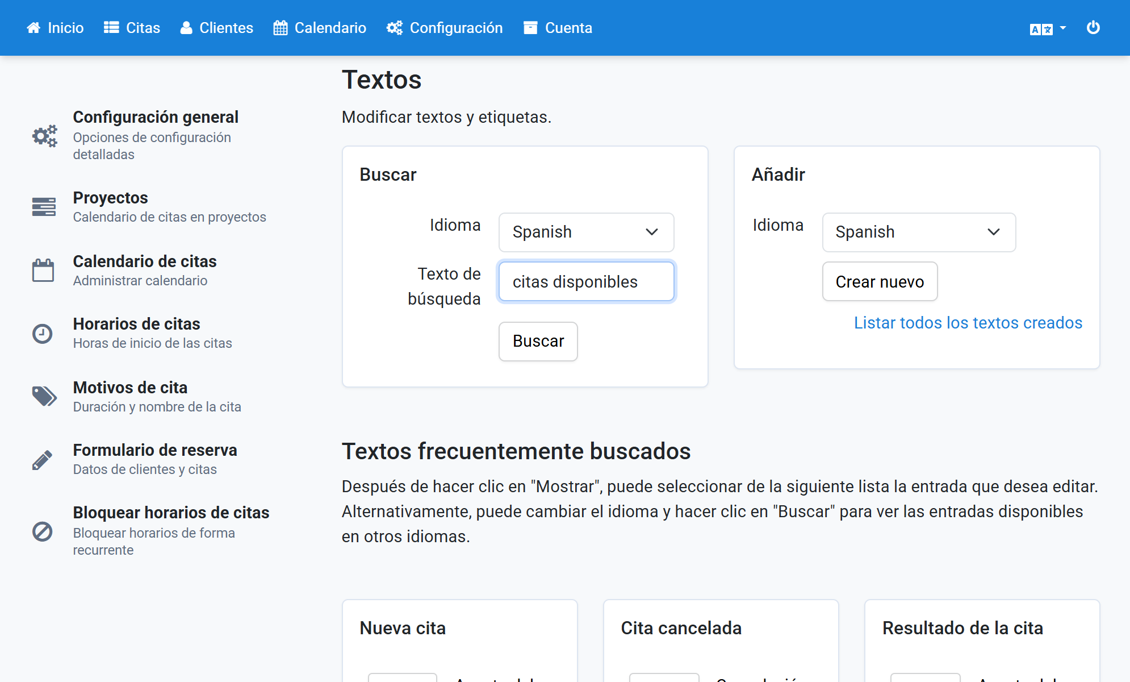Expand the Idioma dropdown in Buscar panel
This screenshot has width=1130, height=682.
(586, 232)
